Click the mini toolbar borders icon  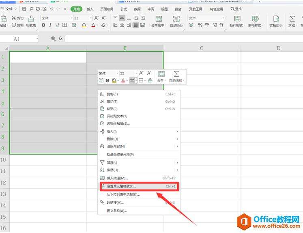coord(141,80)
